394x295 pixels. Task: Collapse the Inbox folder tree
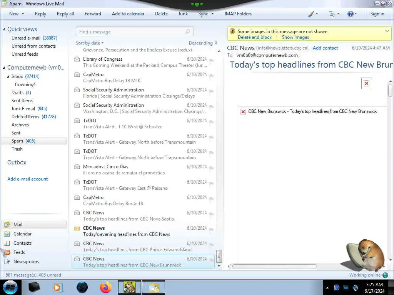tap(8, 76)
